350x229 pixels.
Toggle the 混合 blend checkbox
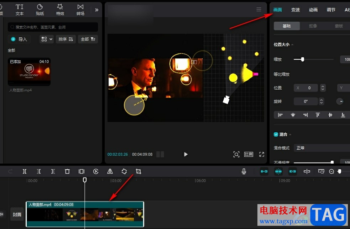point(276,134)
